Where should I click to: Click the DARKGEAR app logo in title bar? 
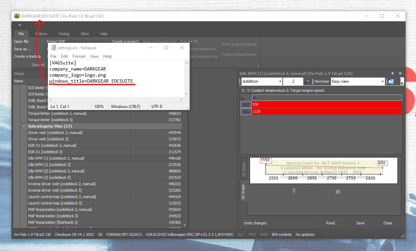[17, 16]
